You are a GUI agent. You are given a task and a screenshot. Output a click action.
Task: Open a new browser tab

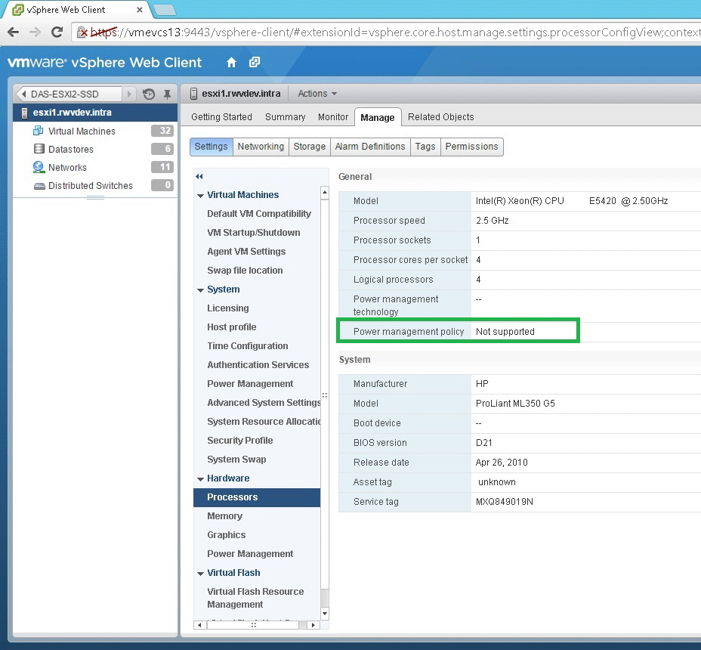click(x=164, y=9)
